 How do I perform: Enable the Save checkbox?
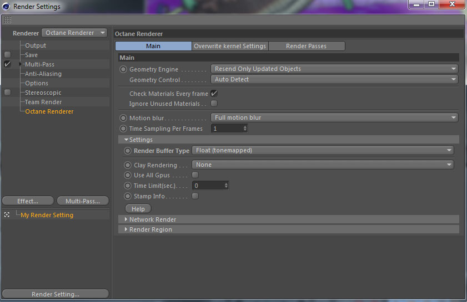pos(7,55)
